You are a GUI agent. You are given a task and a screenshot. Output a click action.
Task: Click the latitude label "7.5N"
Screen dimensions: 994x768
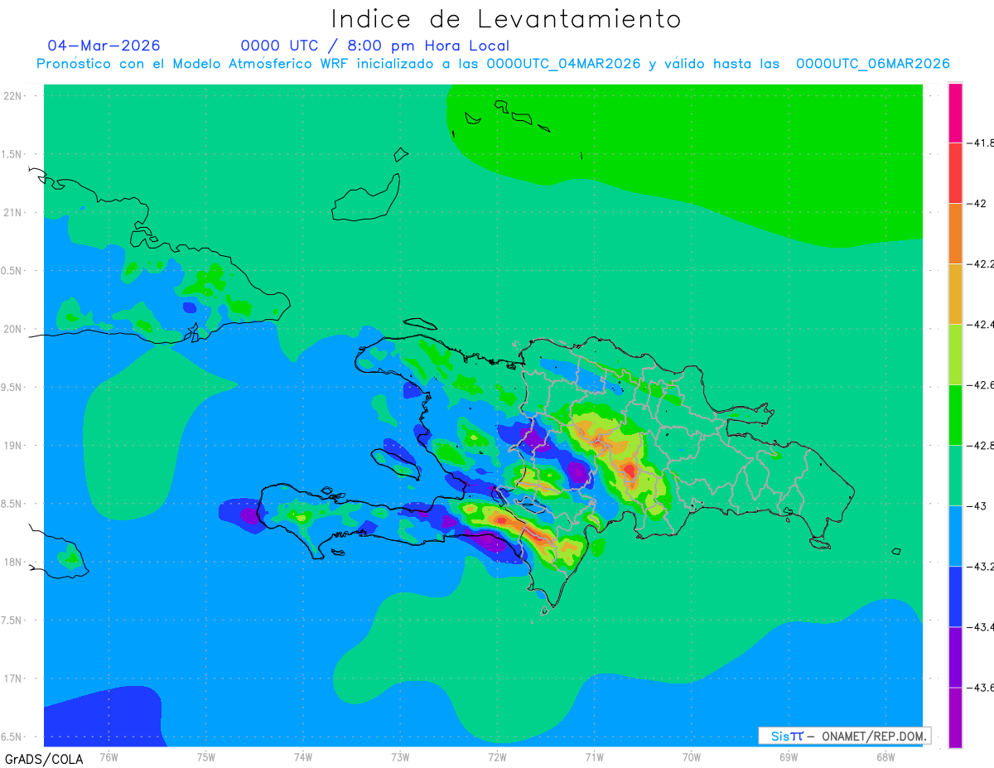pyautogui.click(x=11, y=621)
